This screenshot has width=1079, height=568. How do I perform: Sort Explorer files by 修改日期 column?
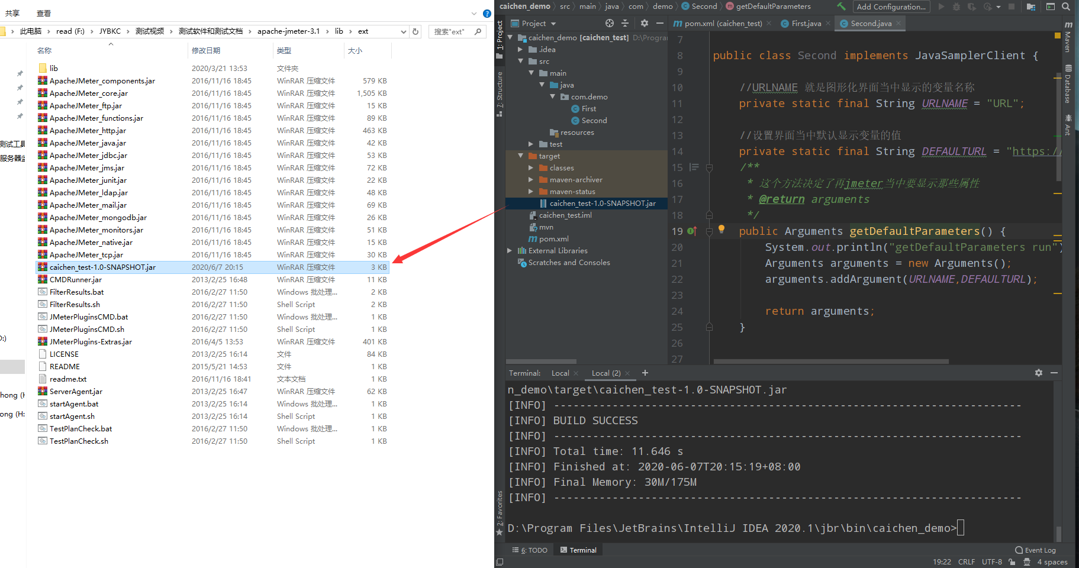206,50
